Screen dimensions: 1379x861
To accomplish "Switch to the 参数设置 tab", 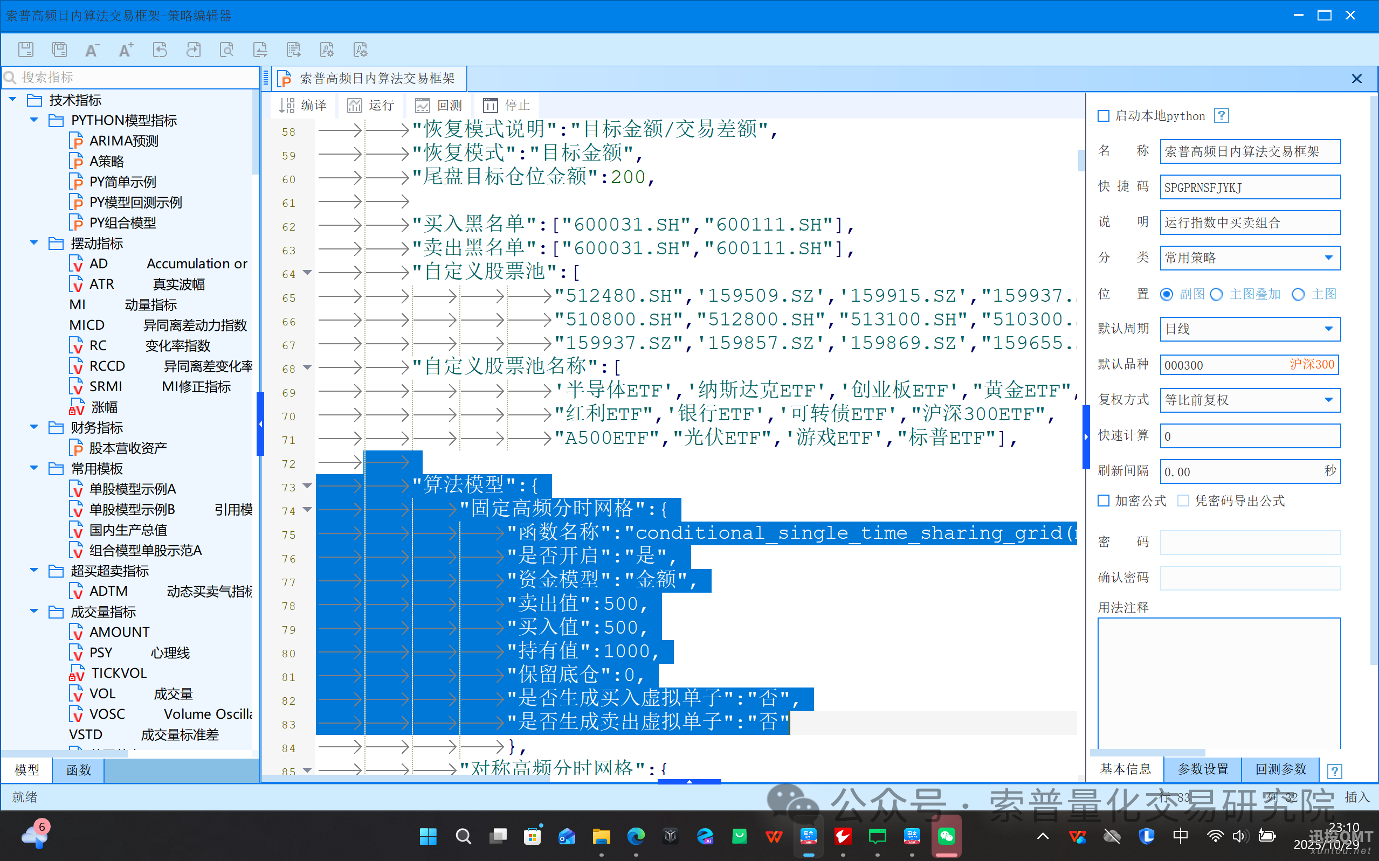I will pyautogui.click(x=1202, y=769).
